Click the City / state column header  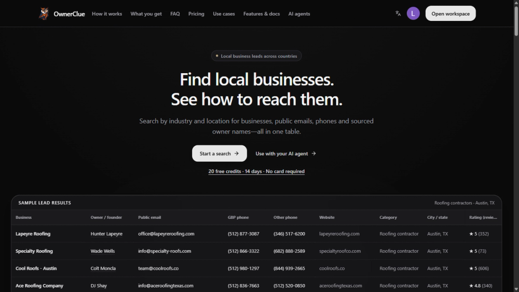(x=438, y=217)
